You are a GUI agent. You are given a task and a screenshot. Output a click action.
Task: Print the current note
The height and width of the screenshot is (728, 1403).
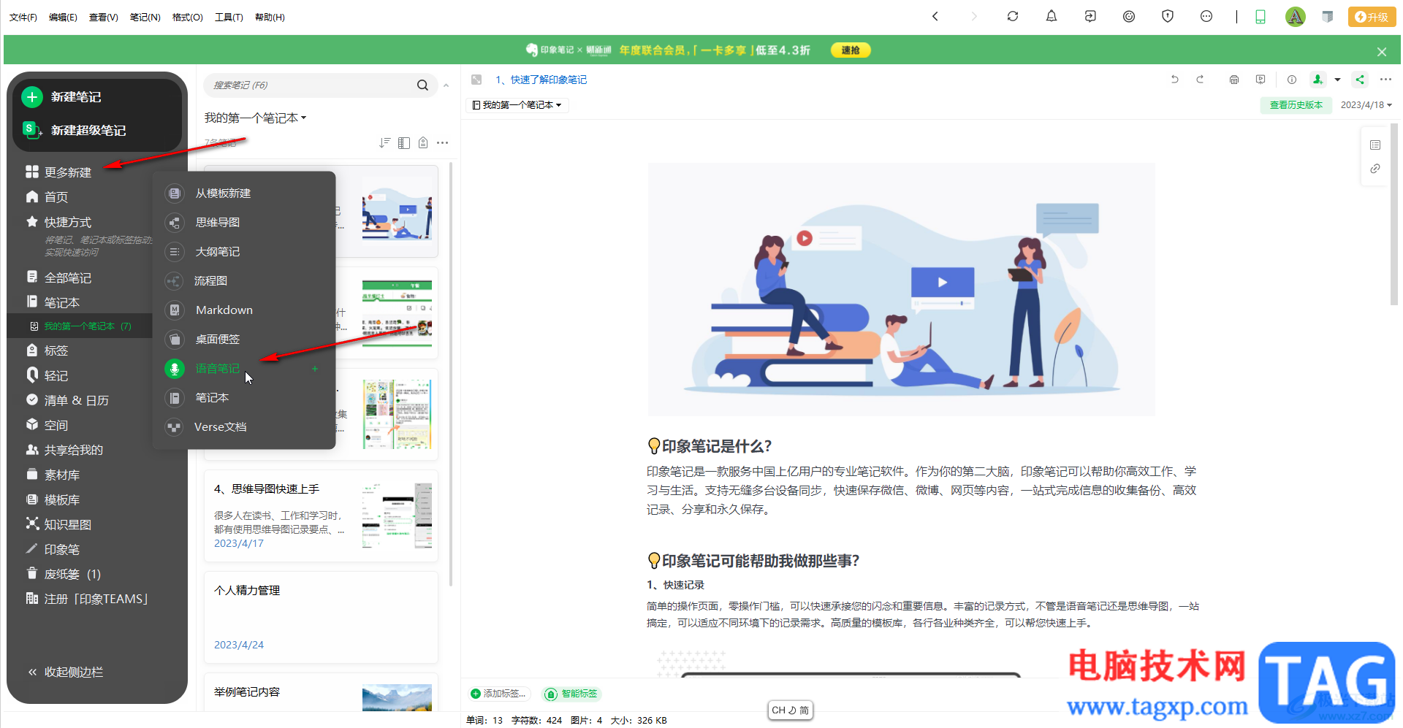pos(1234,80)
